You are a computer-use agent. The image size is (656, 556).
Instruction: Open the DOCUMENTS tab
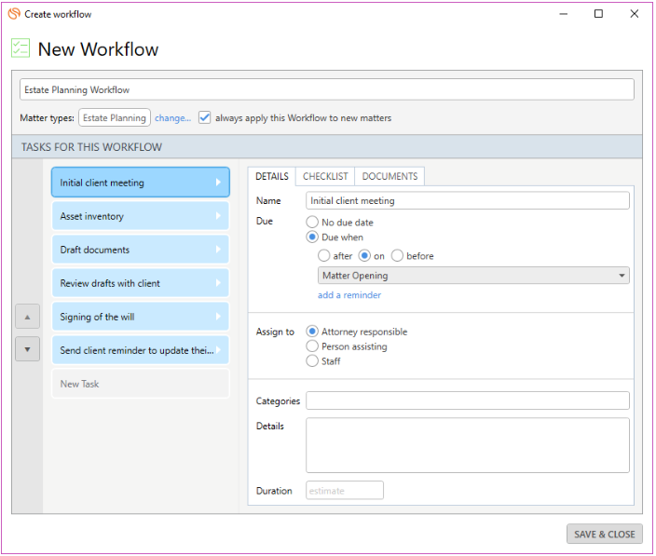(389, 176)
